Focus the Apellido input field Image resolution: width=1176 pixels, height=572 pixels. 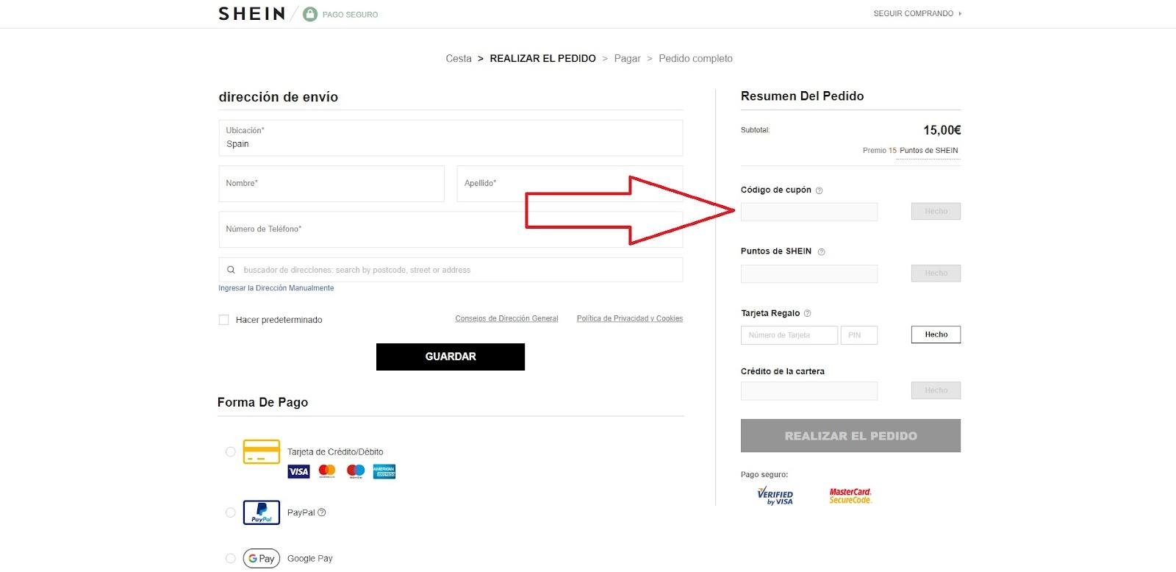570,184
